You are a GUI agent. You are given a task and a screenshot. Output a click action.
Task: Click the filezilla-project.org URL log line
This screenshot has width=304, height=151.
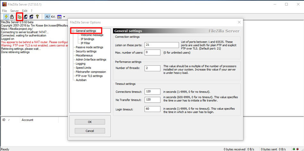point(17,29)
